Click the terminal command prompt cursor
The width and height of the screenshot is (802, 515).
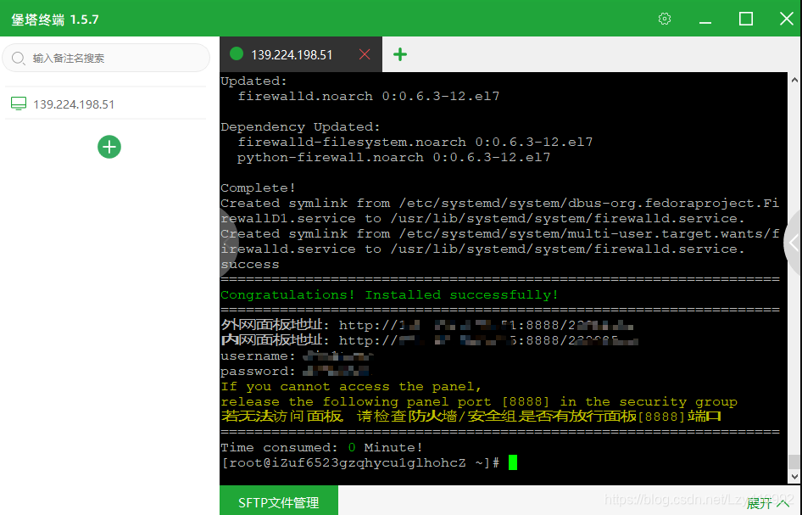tap(513, 462)
